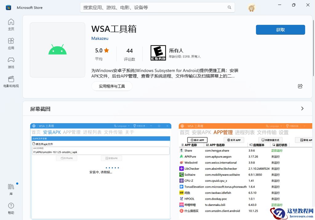Open the 游戏 games section icon
Image resolution: width=315 pixels, height=220 pixels.
pyautogui.click(x=11, y=60)
